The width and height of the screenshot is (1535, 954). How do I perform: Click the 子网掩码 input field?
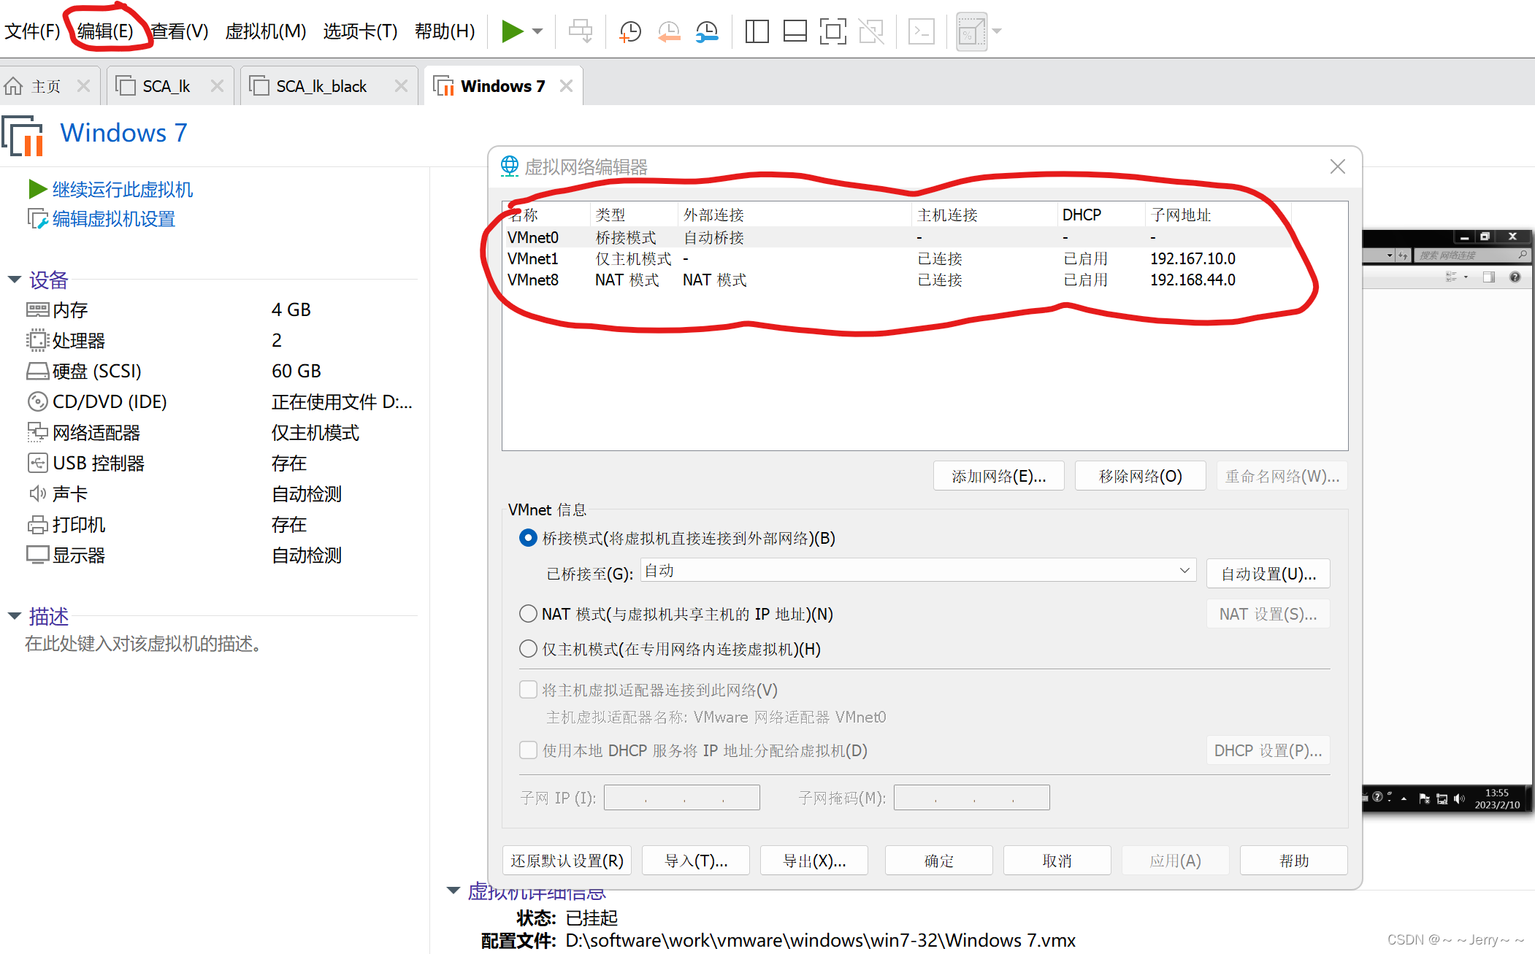pos(972,798)
